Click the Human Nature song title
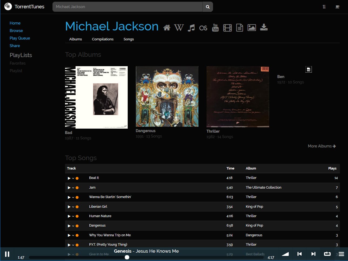This screenshot has height=261, width=348. (100, 216)
